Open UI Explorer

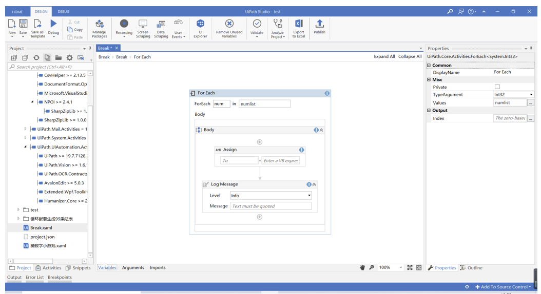click(201, 28)
